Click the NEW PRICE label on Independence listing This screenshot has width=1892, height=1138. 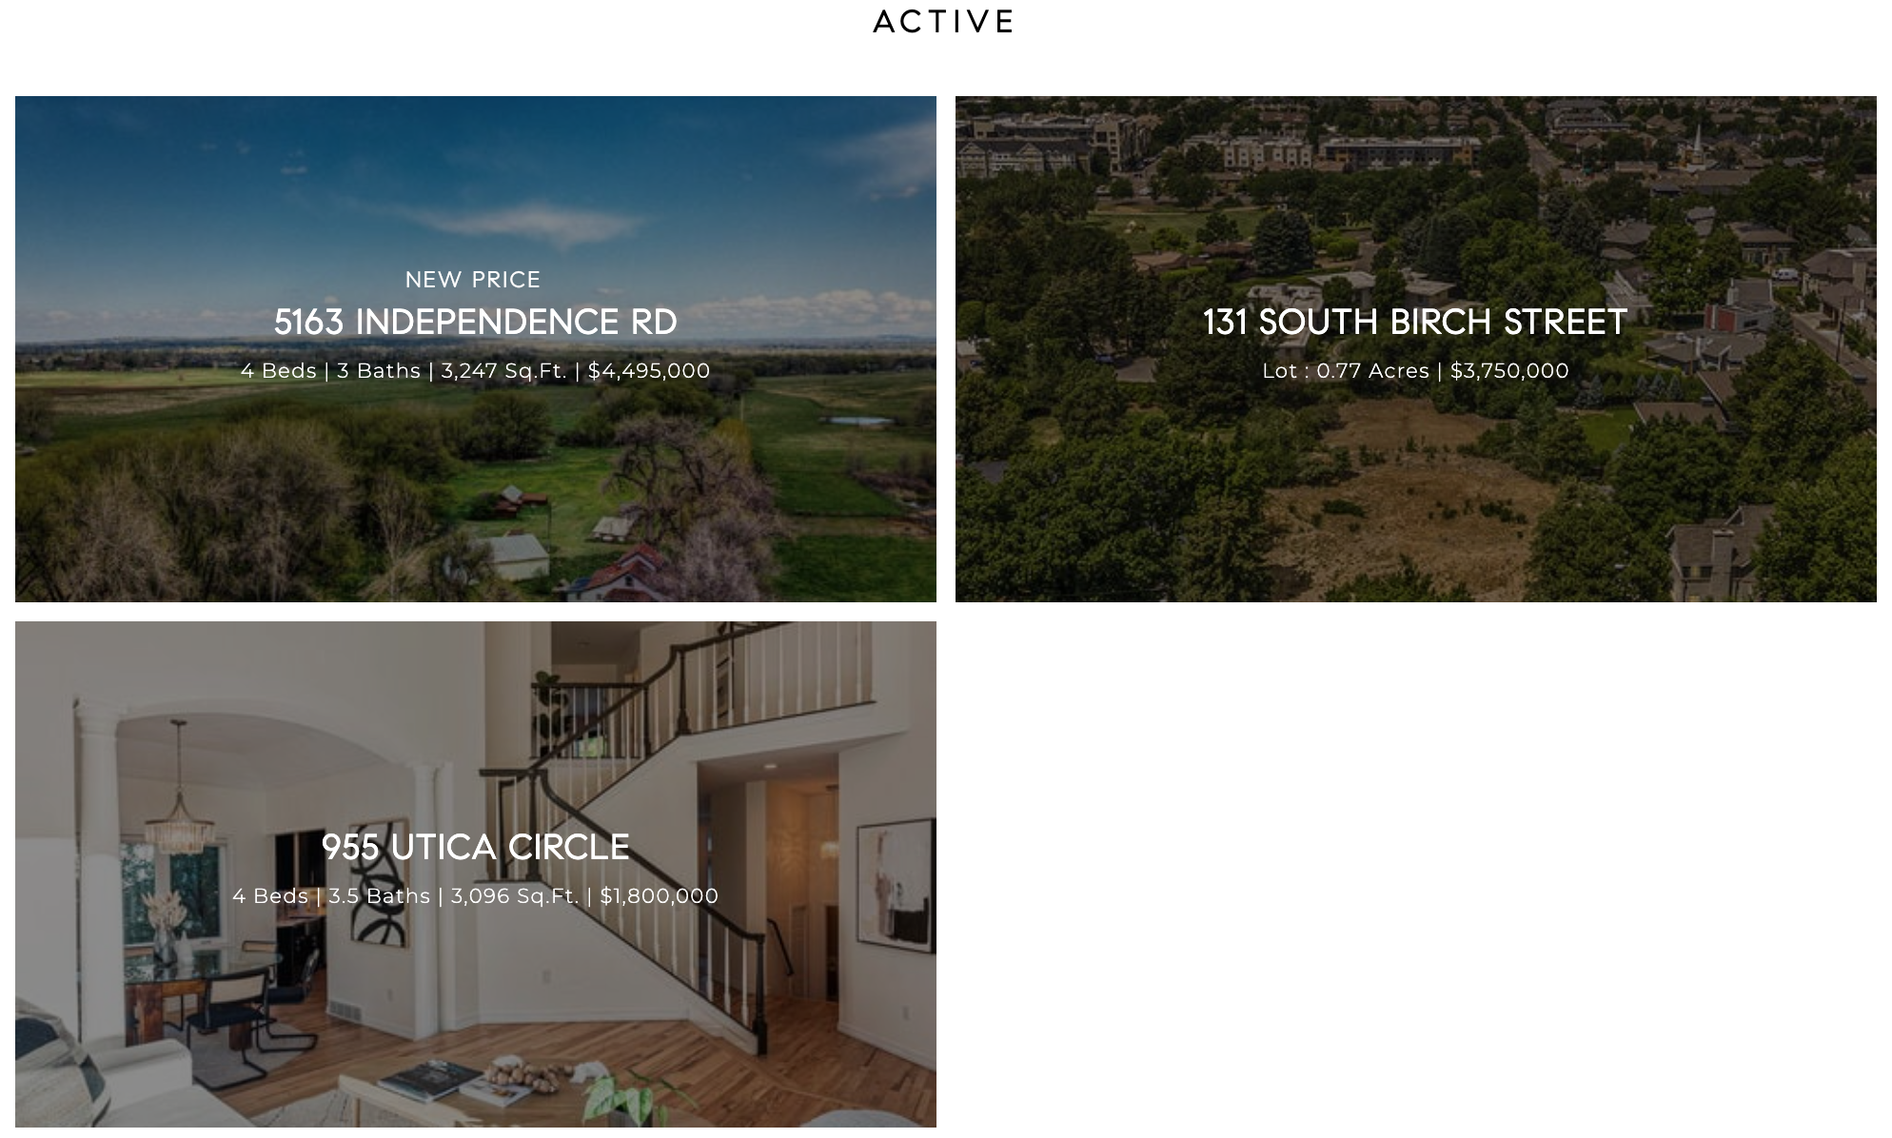473,280
